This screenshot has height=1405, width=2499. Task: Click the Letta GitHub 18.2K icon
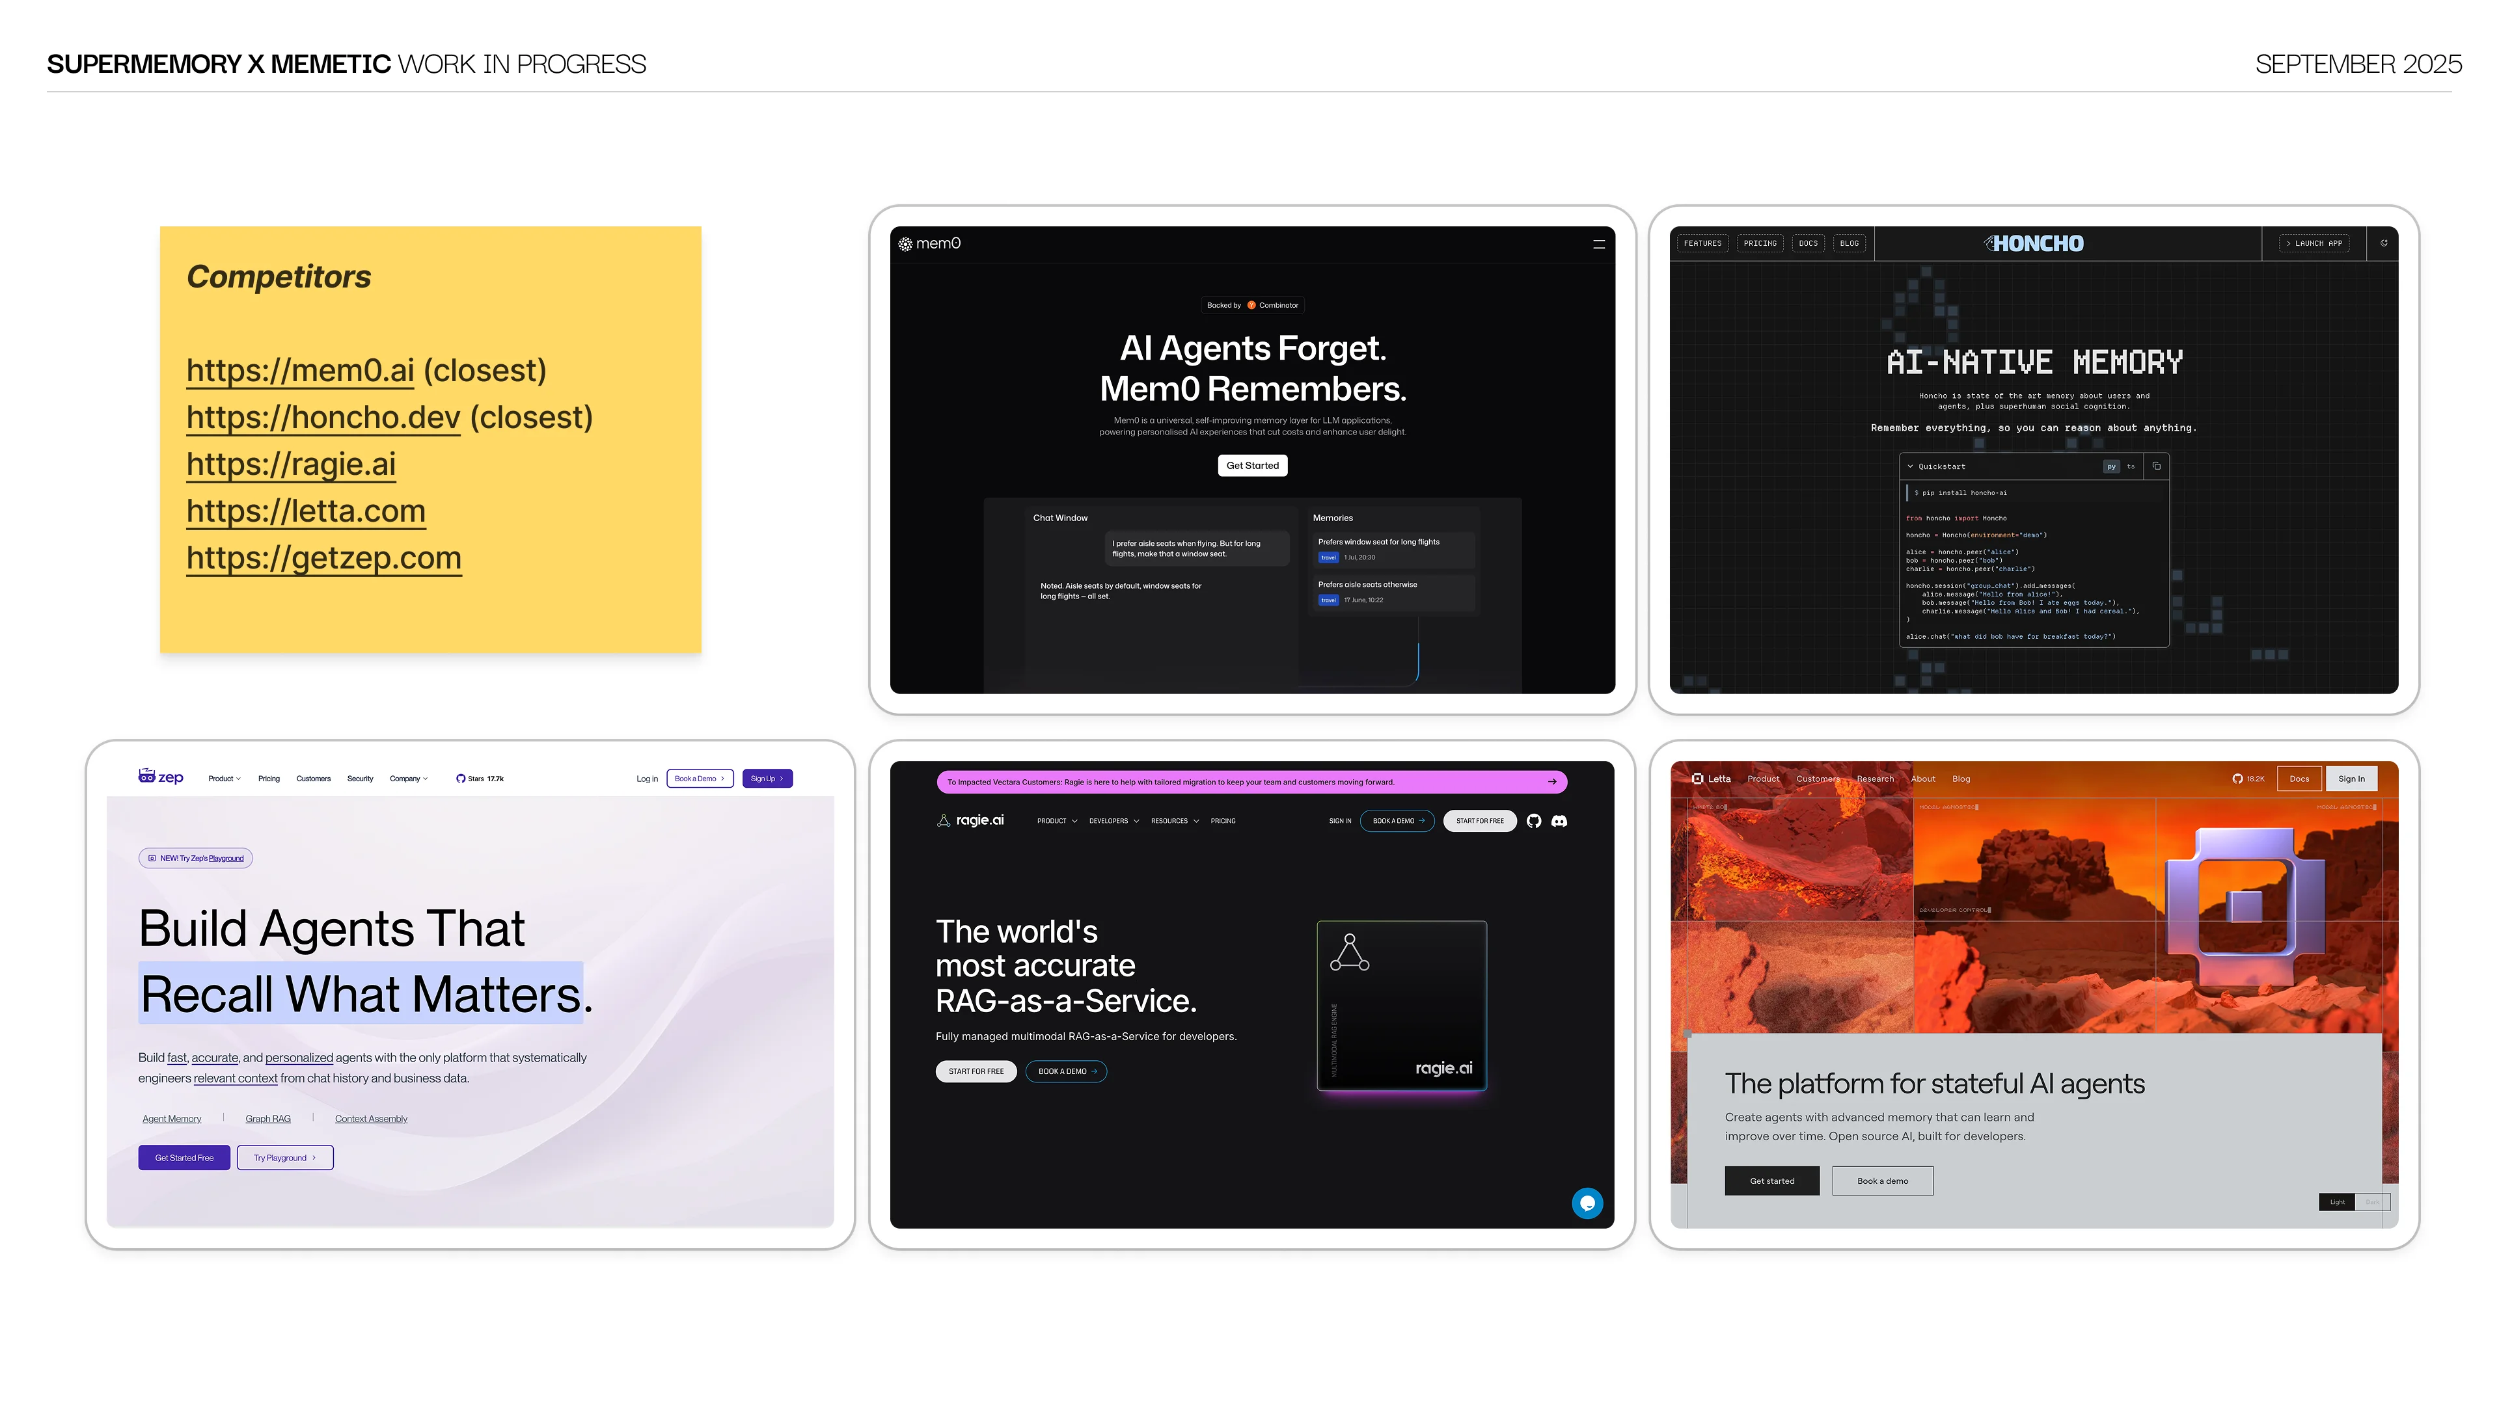(x=2237, y=779)
